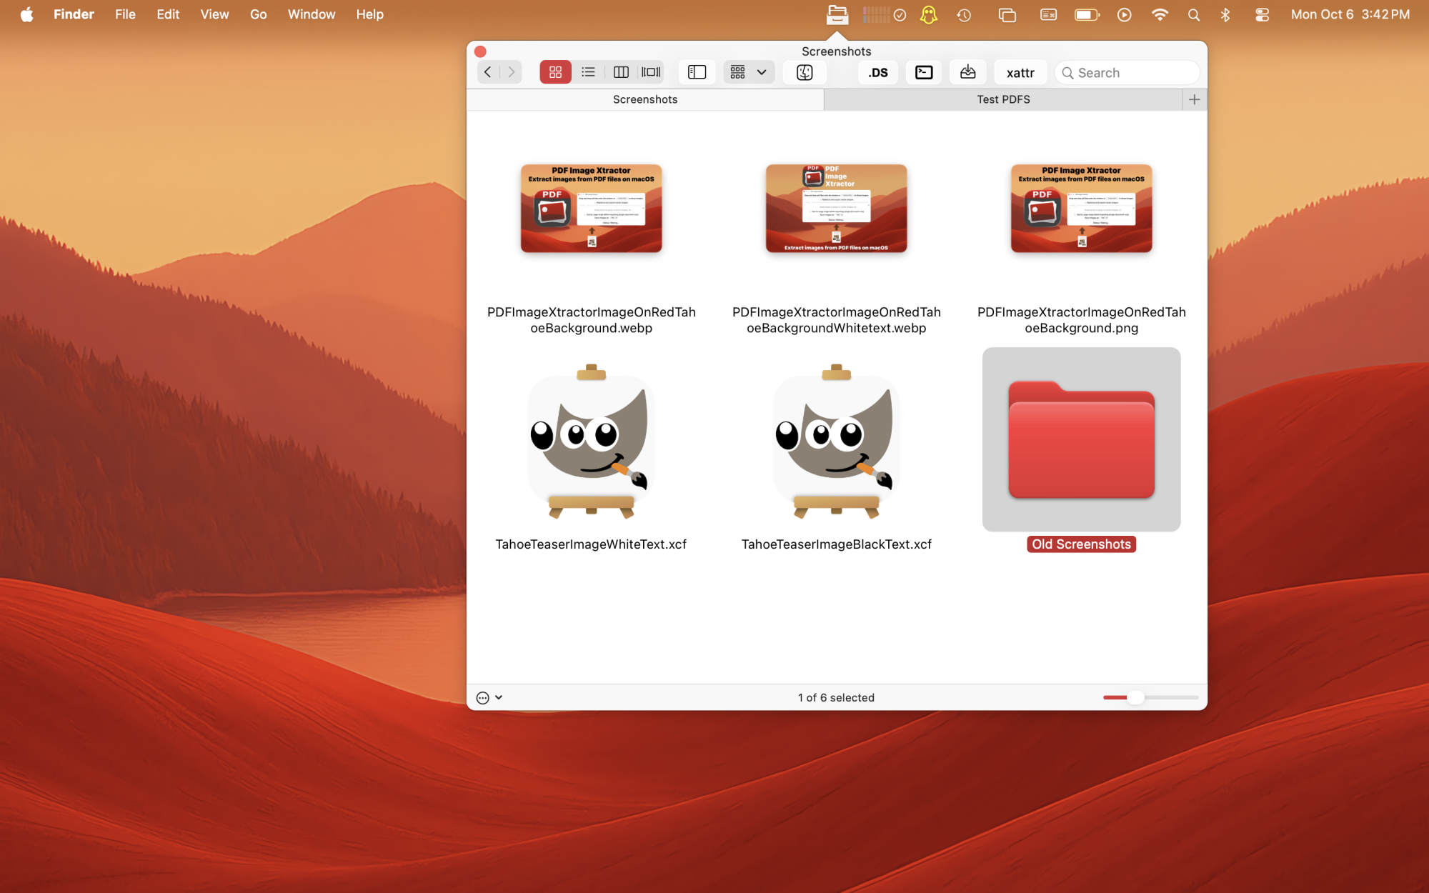Select the Old Screenshots folder
Image resolution: width=1429 pixels, height=893 pixels.
click(1080, 439)
